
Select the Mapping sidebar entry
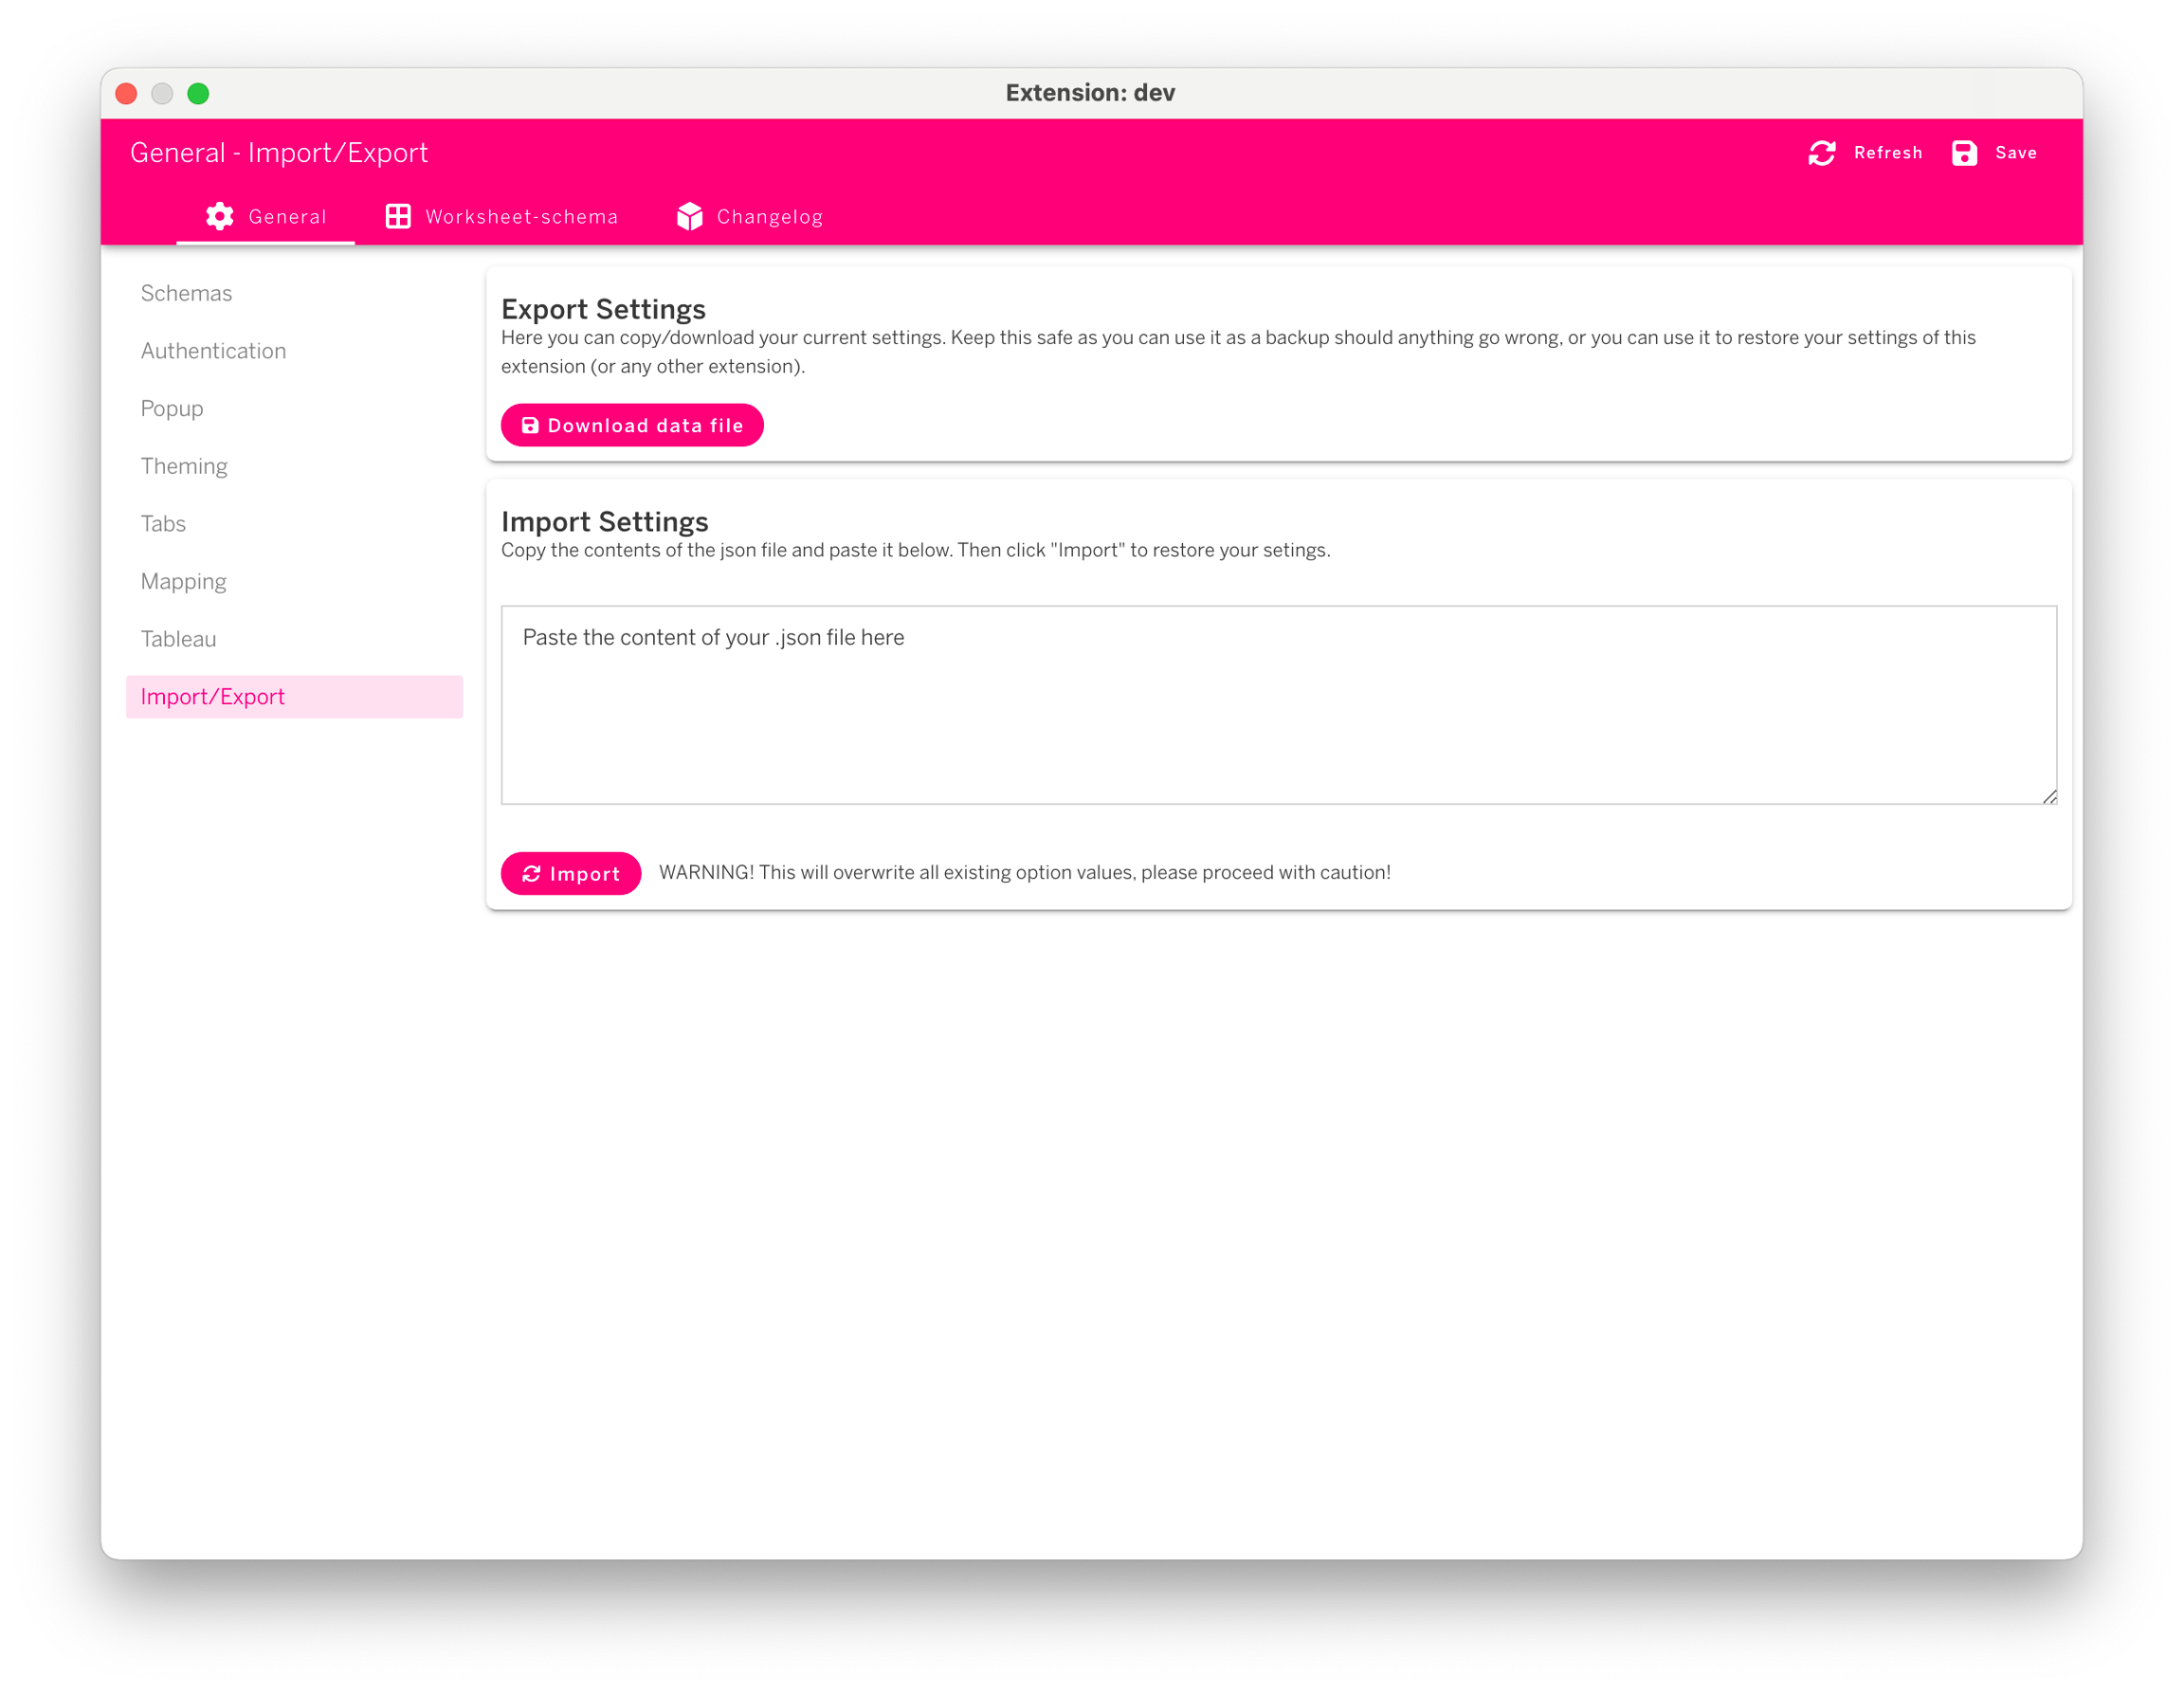(184, 582)
